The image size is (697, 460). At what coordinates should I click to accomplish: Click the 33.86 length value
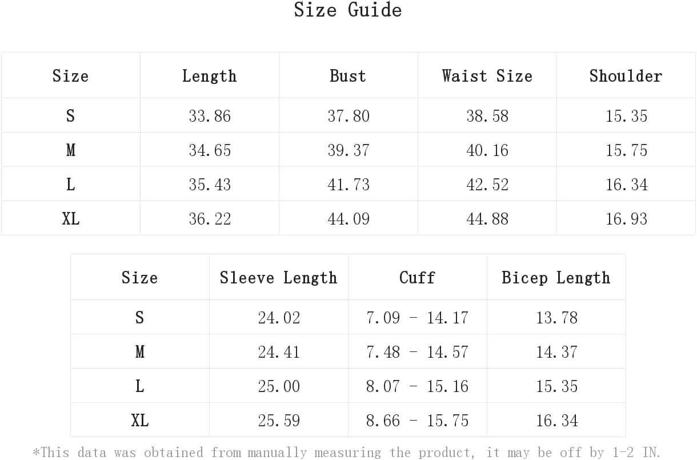pyautogui.click(x=210, y=116)
